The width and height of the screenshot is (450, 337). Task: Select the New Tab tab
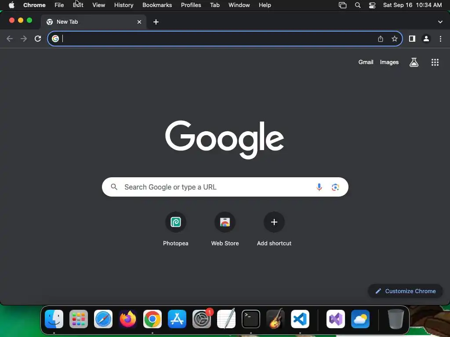pos(93,22)
